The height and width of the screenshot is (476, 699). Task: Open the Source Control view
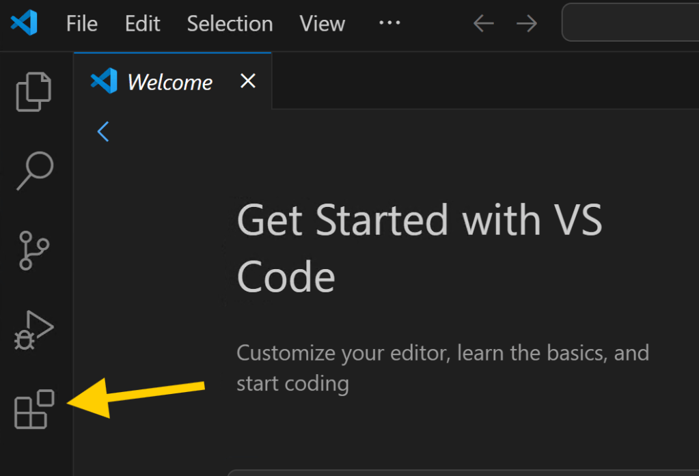33,250
